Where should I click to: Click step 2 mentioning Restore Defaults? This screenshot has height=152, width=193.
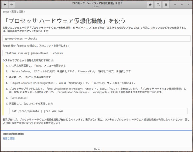pyautogui.click(x=70, y=71)
